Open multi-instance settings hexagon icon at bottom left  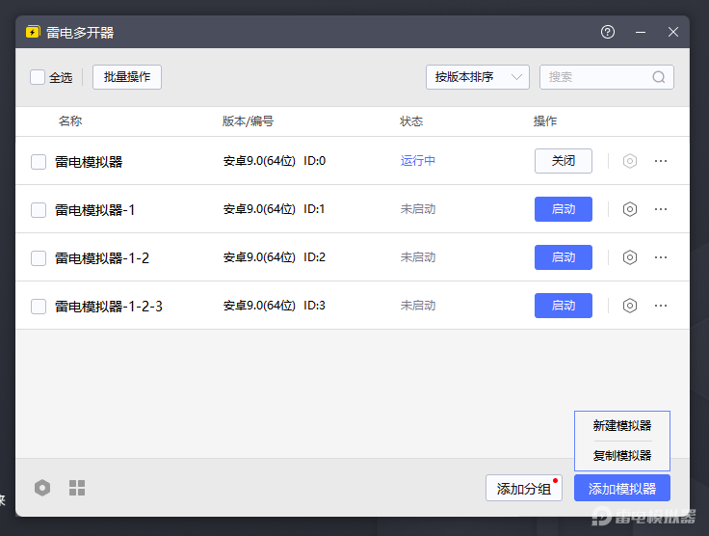coord(42,488)
